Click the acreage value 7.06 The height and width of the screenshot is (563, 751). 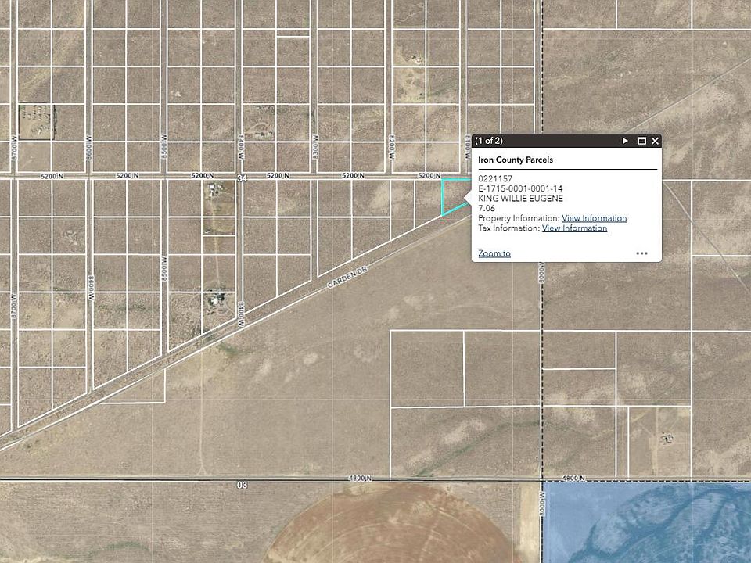[x=487, y=208]
